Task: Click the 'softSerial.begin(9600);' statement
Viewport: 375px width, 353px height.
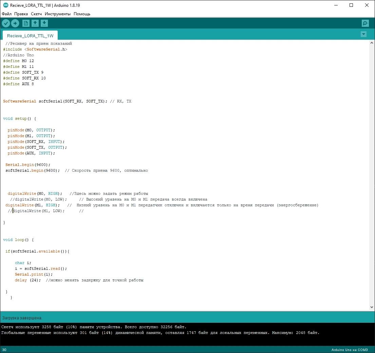Action: tap(33, 170)
